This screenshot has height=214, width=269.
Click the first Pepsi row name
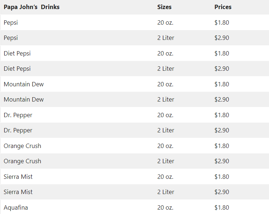[11, 22]
